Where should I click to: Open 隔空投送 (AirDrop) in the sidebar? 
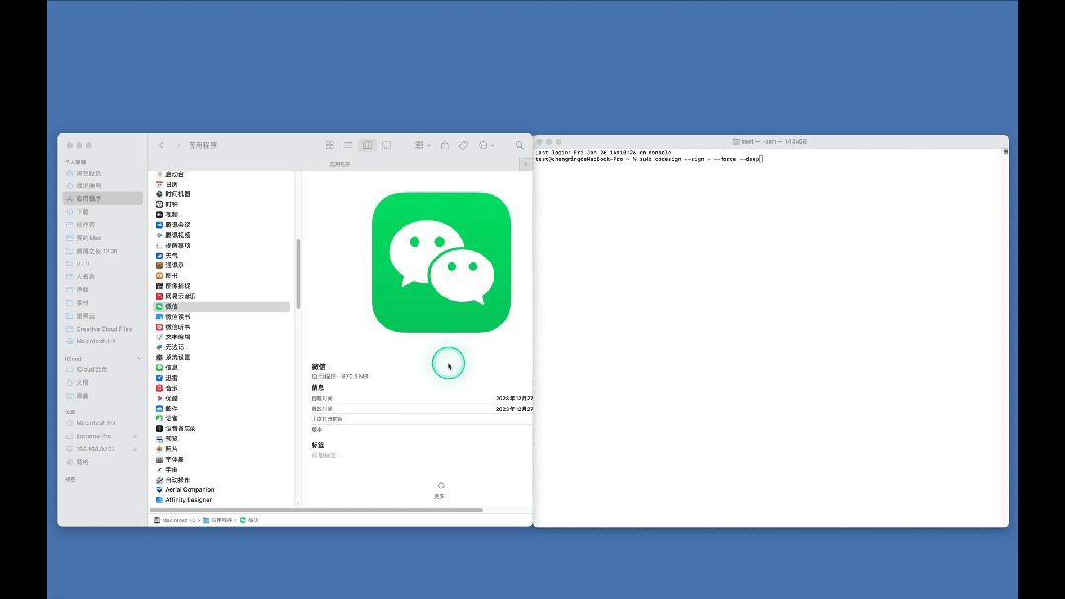coord(88,173)
